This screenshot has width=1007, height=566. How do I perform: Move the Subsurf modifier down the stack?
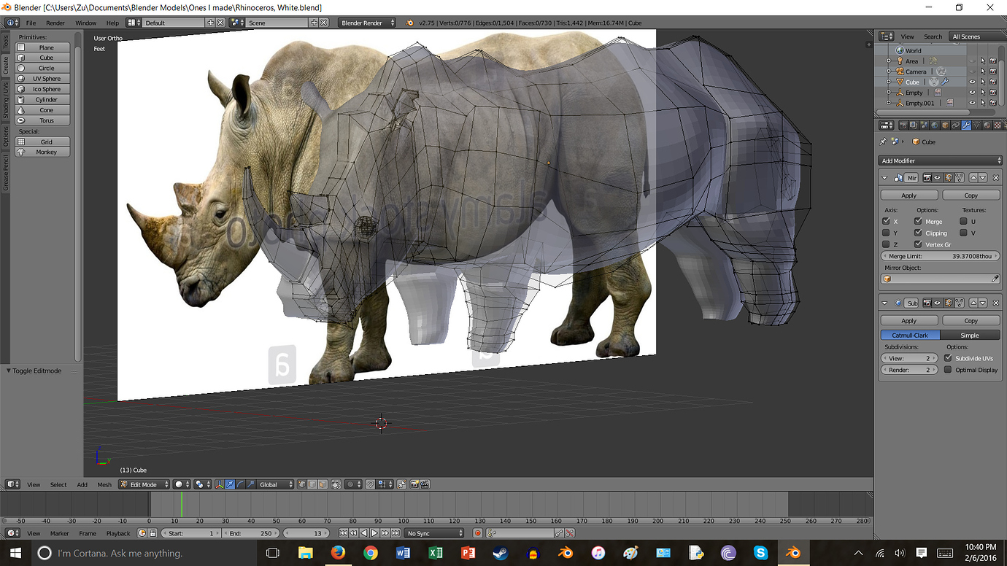coord(982,303)
